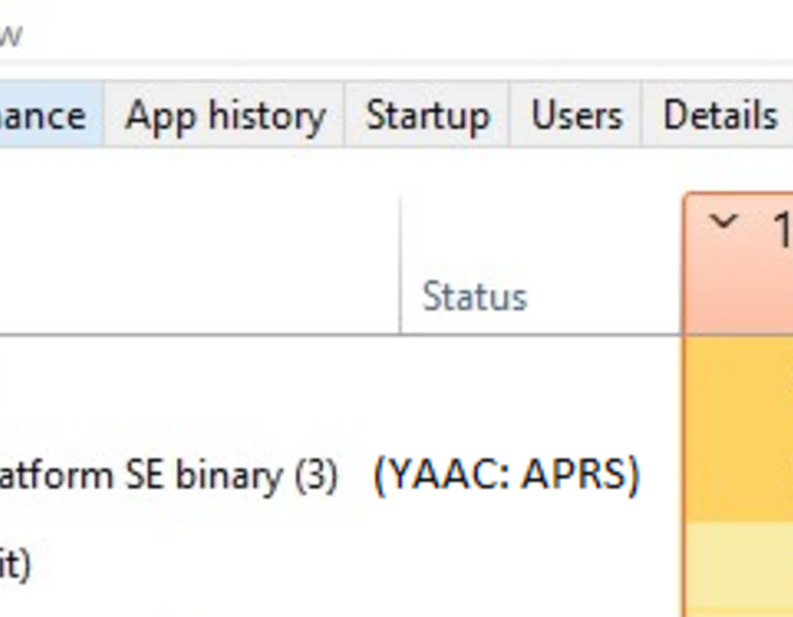This screenshot has width=793, height=617.
Task: Select the process row ending with "it)"
Action: coord(340,564)
